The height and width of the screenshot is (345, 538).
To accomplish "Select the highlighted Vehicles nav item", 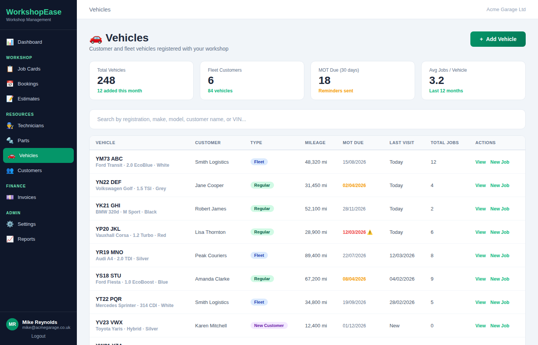I will [38, 155].
